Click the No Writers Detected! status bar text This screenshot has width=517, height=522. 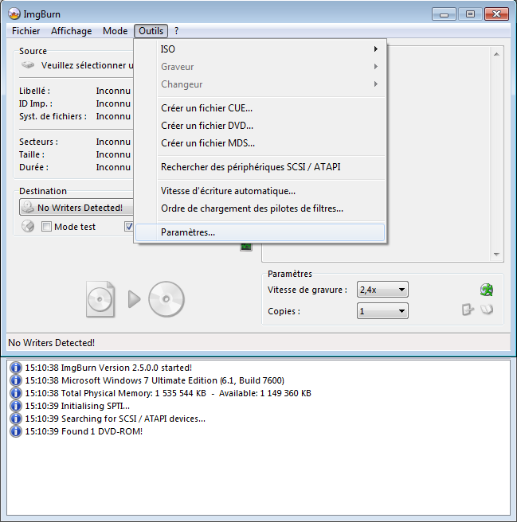coord(51,342)
